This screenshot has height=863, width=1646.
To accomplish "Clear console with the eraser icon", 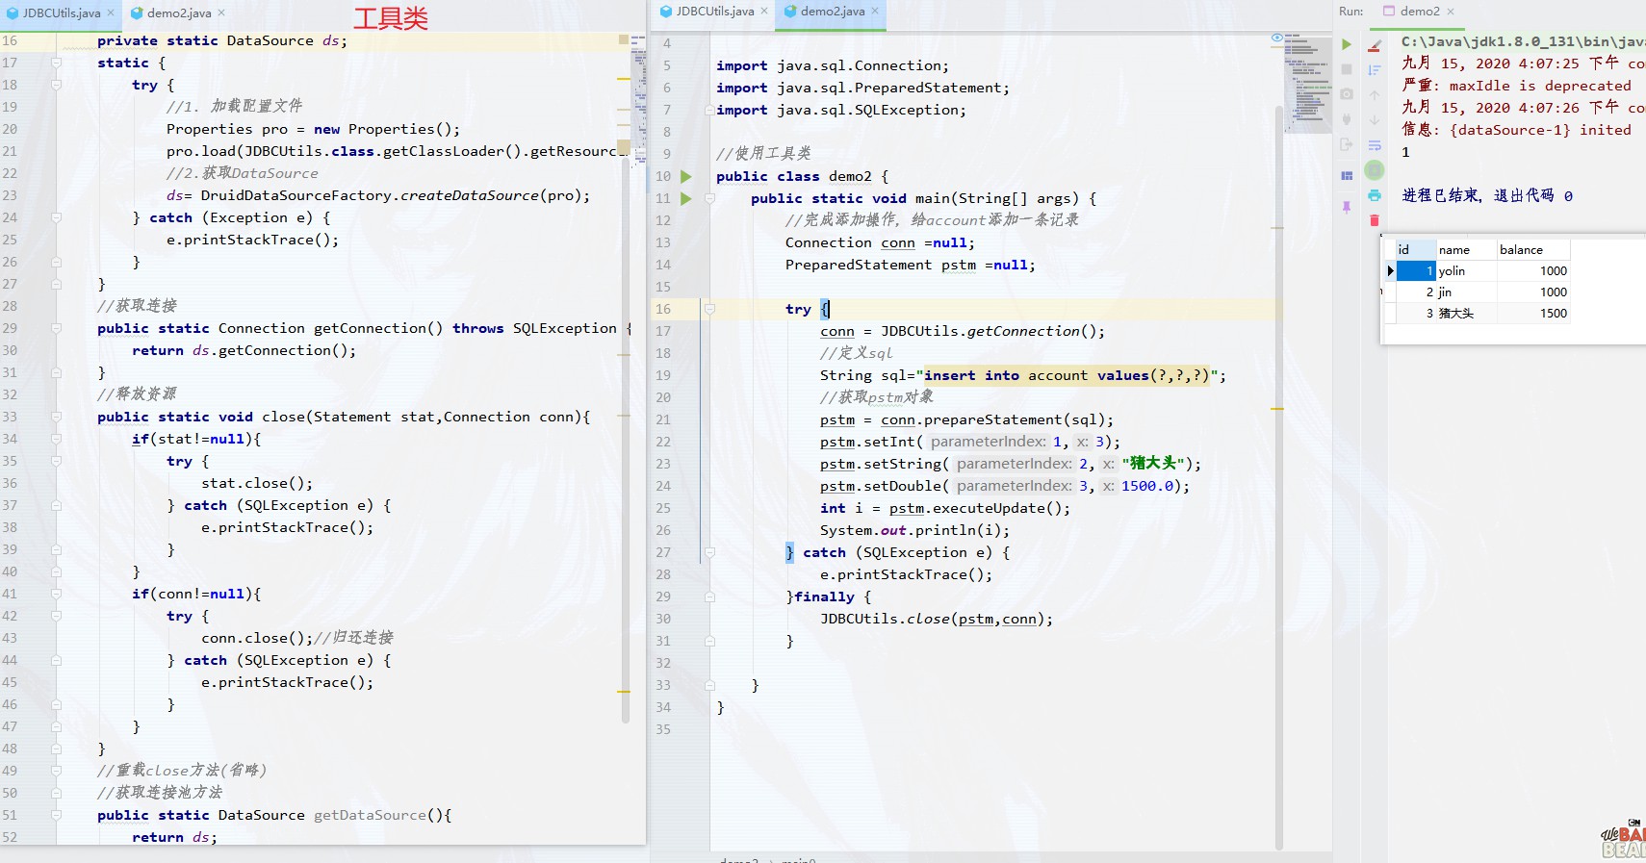I will [1375, 45].
